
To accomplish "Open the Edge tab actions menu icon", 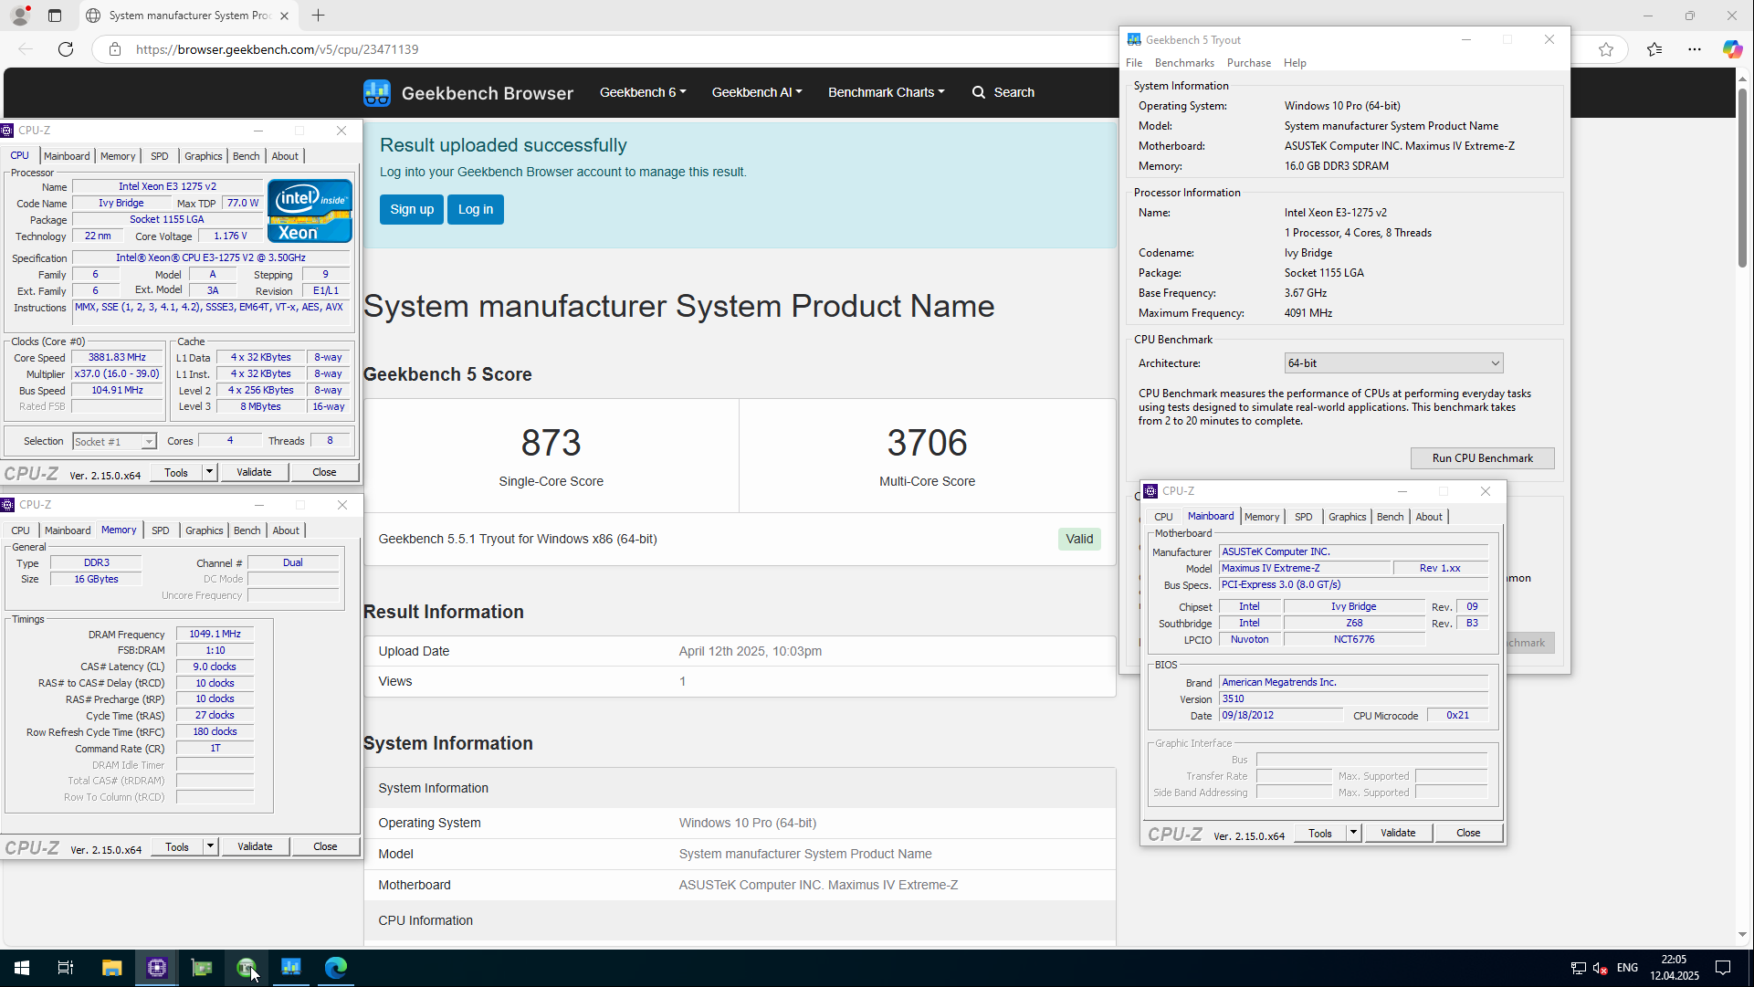I will (55, 16).
